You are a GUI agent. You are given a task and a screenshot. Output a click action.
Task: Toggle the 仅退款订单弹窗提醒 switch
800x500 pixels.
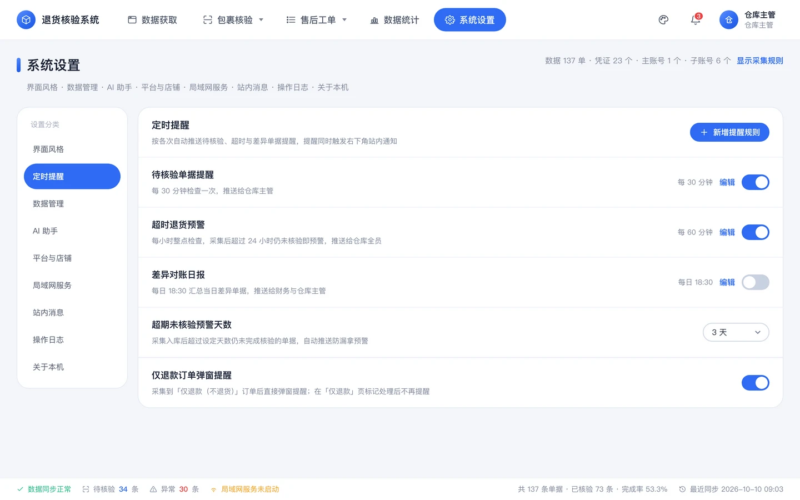(x=756, y=383)
